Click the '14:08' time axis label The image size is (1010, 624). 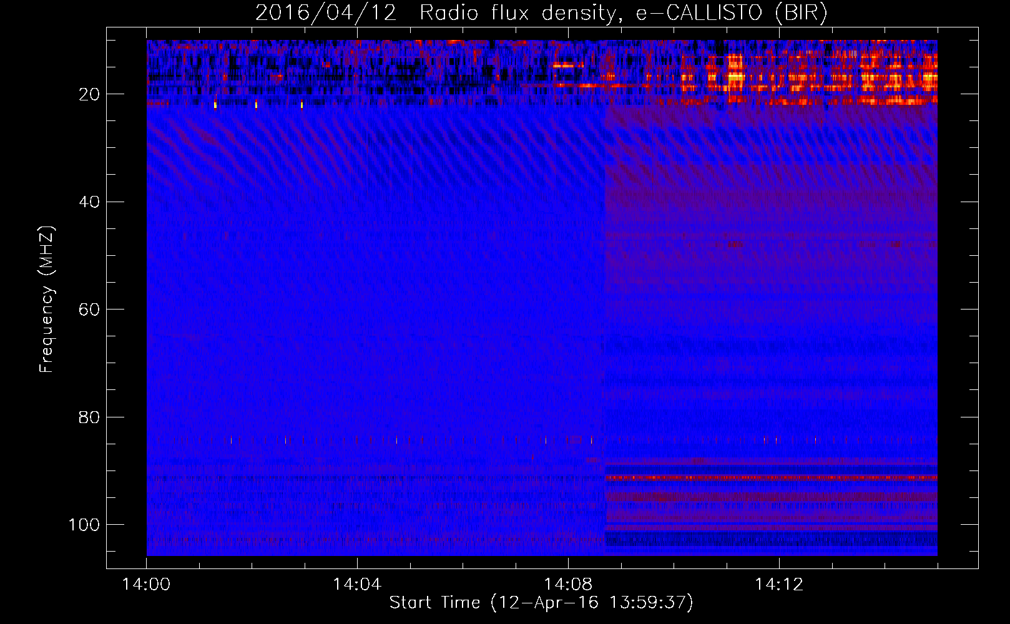[x=568, y=585]
